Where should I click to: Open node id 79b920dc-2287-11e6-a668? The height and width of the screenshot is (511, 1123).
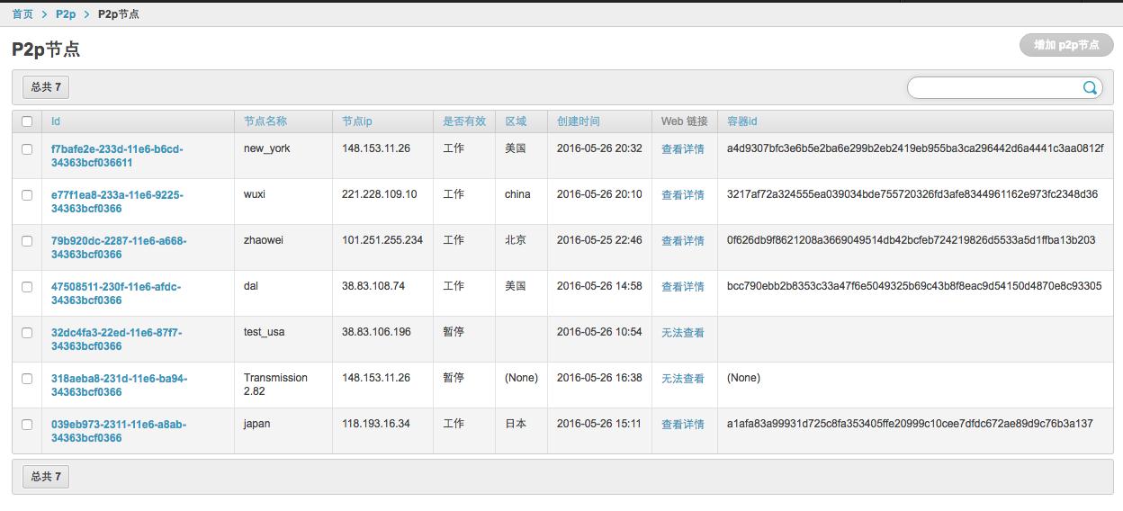pos(119,248)
